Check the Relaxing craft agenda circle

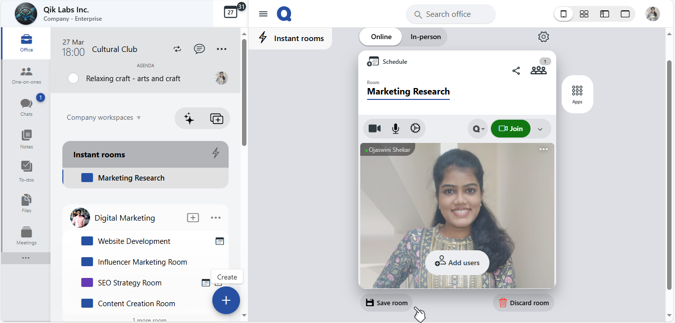[x=73, y=78]
